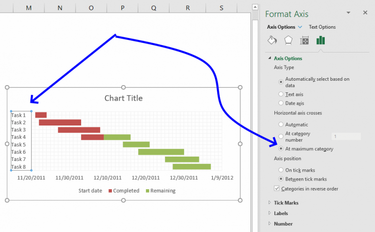Choose Between tick marks axis position

click(281, 178)
